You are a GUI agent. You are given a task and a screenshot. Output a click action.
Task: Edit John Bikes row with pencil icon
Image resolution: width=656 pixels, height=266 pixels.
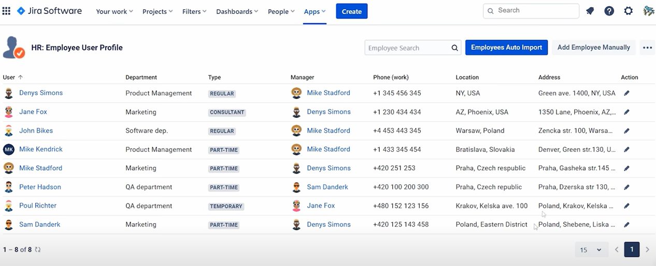626,131
